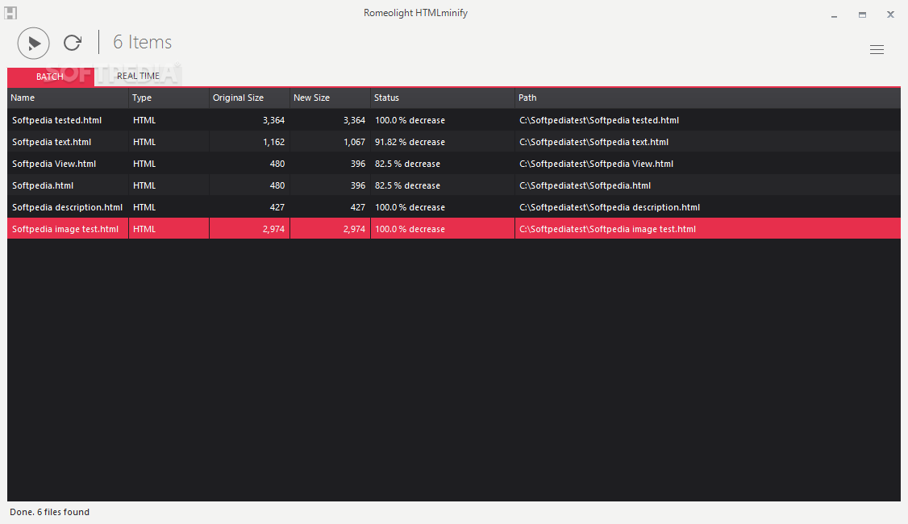Select the Softpedia image test.html file name
The width and height of the screenshot is (908, 524).
[x=65, y=229]
